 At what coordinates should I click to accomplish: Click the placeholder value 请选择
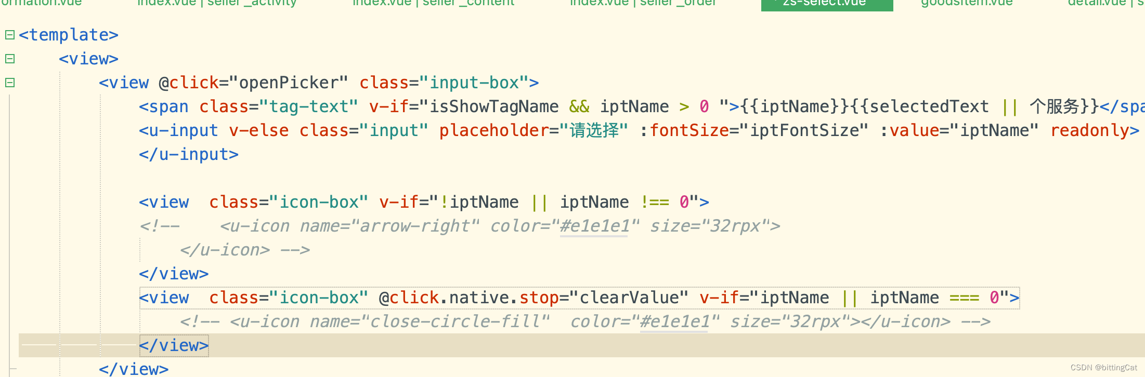(594, 130)
